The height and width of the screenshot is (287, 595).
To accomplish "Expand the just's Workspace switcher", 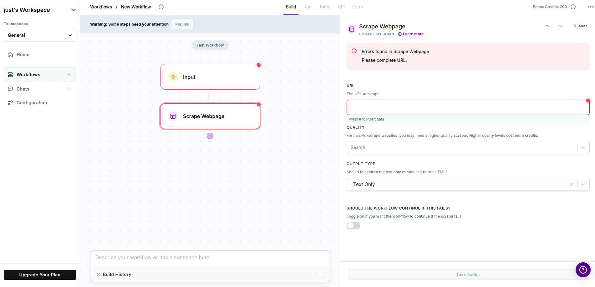I will pos(74,10).
